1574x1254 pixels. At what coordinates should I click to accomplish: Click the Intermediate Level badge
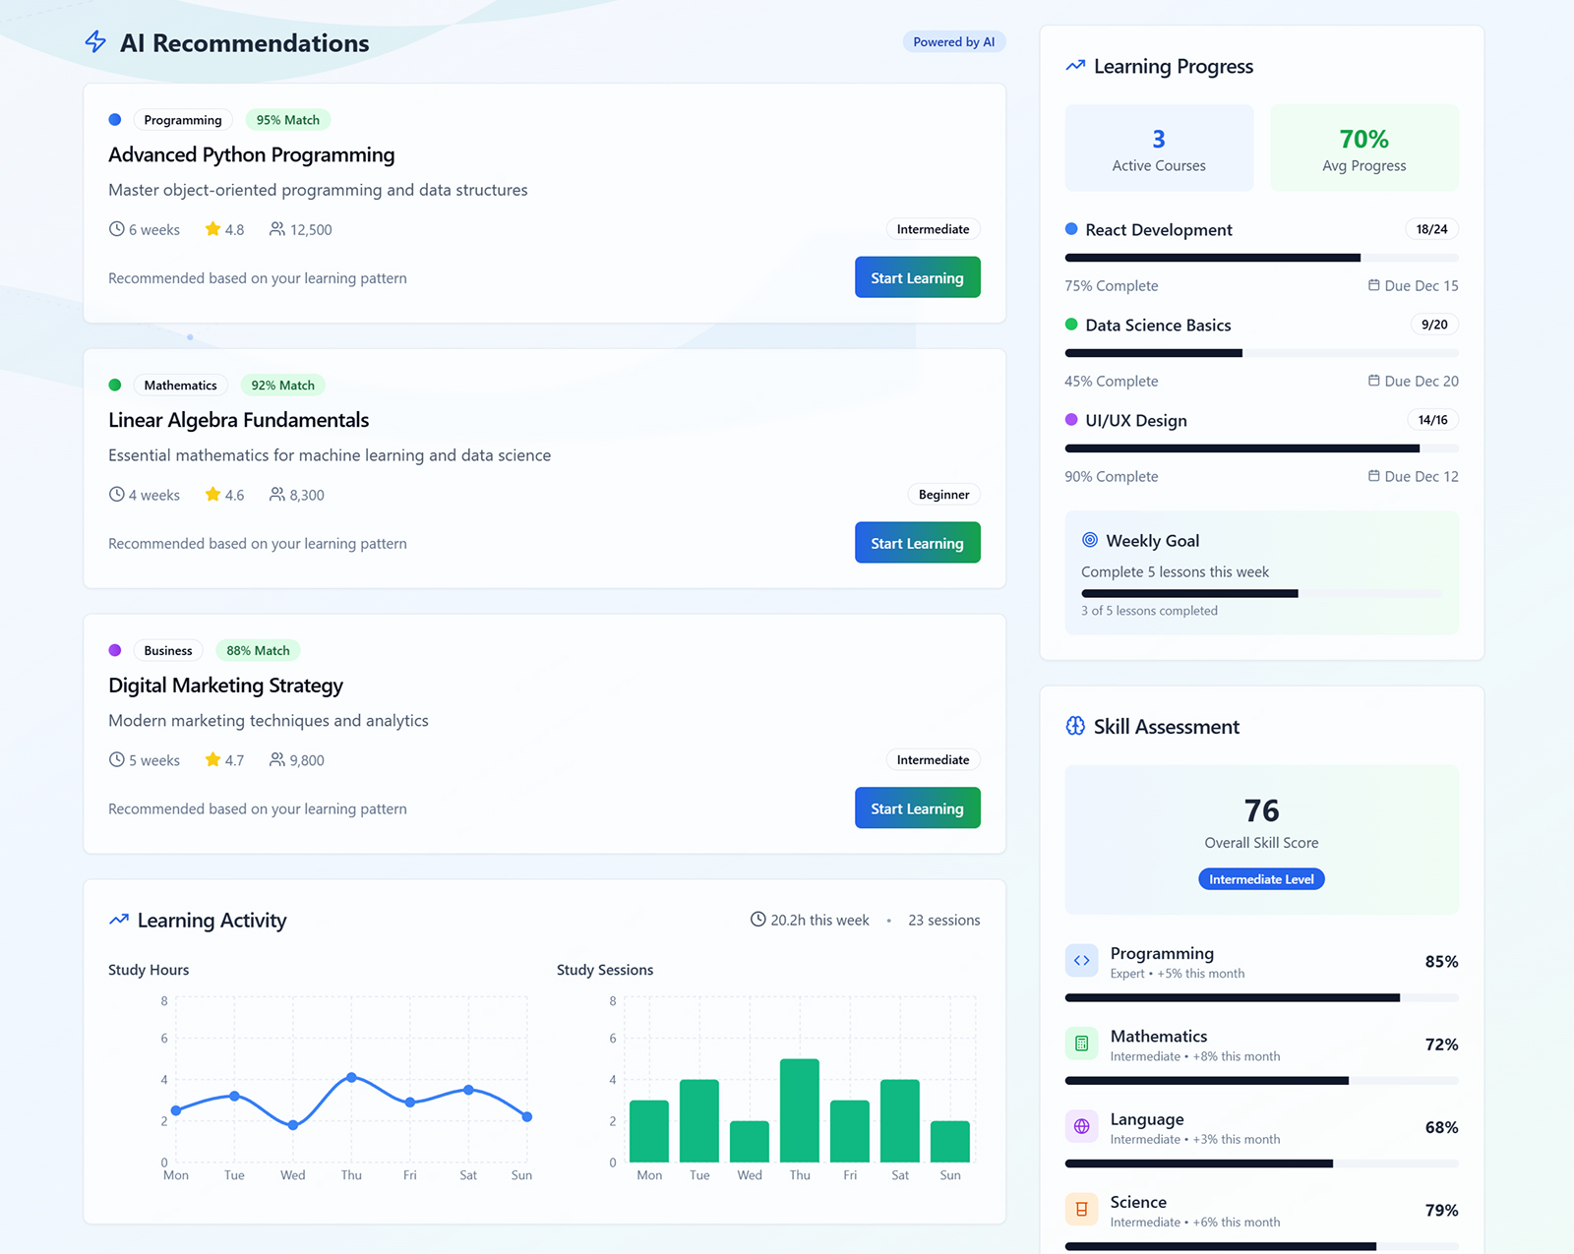tap(1260, 879)
